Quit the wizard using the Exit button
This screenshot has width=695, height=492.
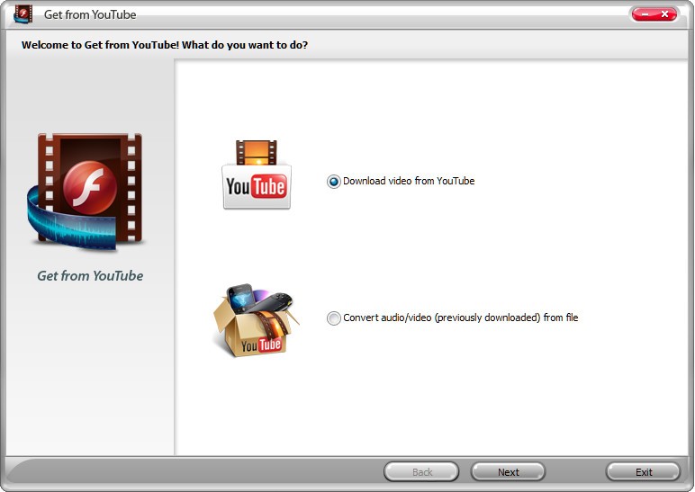point(643,472)
